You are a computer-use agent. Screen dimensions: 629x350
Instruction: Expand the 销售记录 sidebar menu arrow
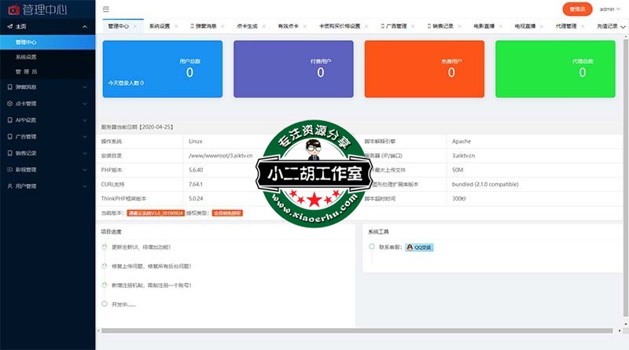85,153
